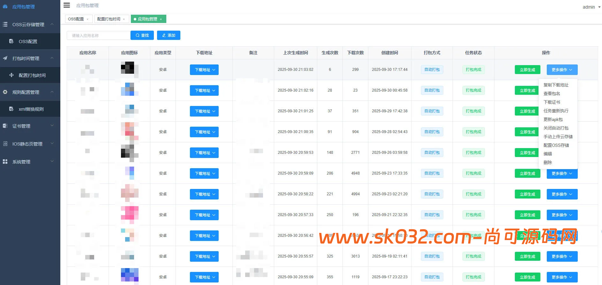Expand the IOS静态页管理 menu chevron
602x285 pixels.
(x=52, y=144)
